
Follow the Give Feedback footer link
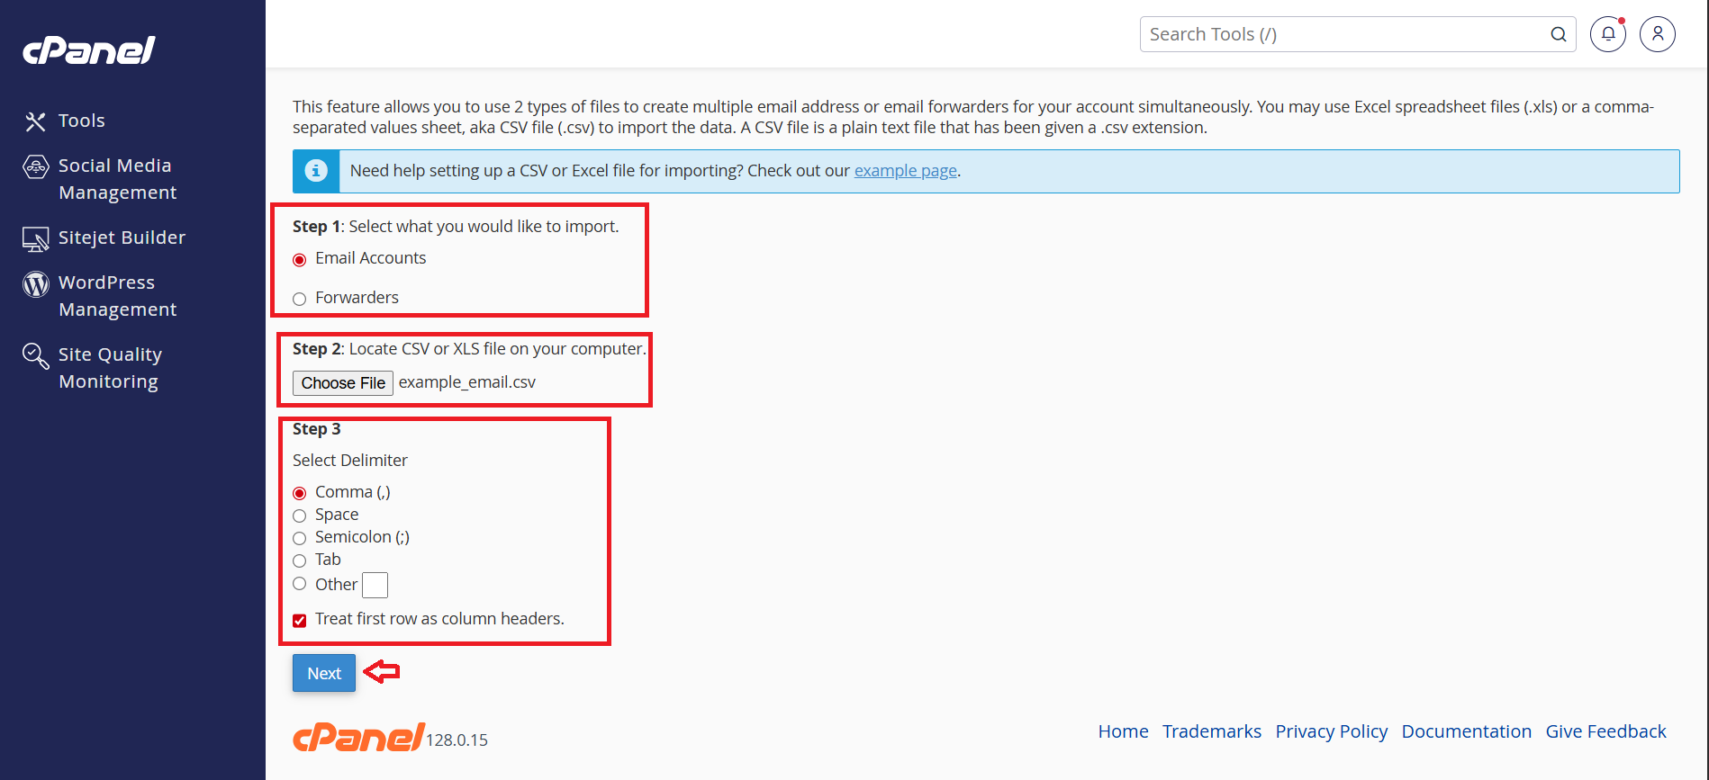[x=1605, y=731]
